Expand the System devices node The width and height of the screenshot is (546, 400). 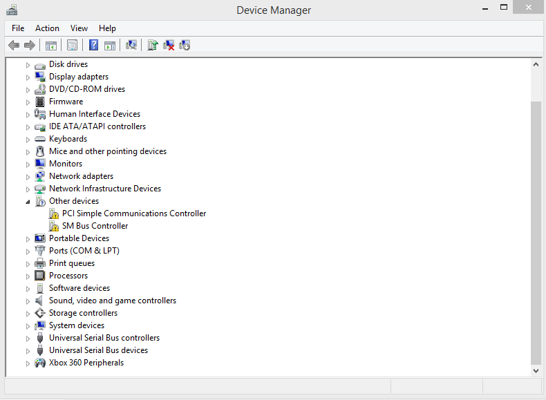[x=28, y=326]
